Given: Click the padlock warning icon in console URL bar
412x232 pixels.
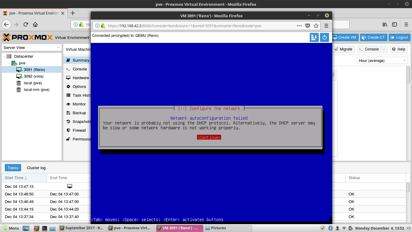Looking at the screenshot, I should (x=103, y=26).
